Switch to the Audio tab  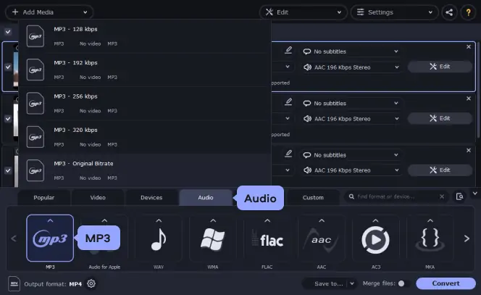(206, 197)
